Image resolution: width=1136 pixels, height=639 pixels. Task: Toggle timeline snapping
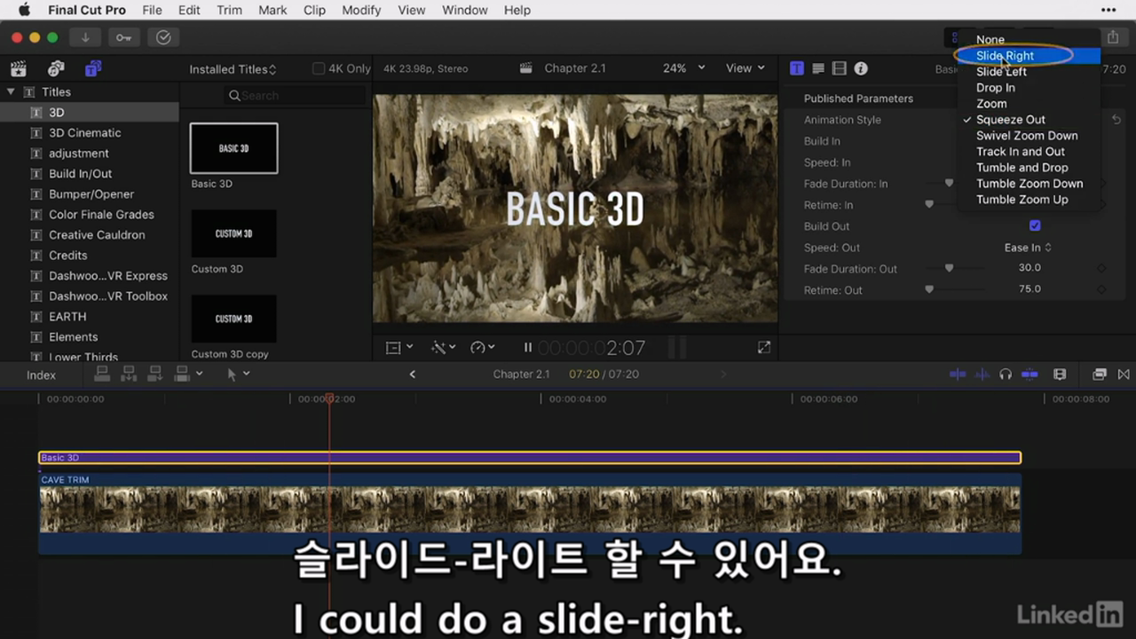(x=1029, y=375)
